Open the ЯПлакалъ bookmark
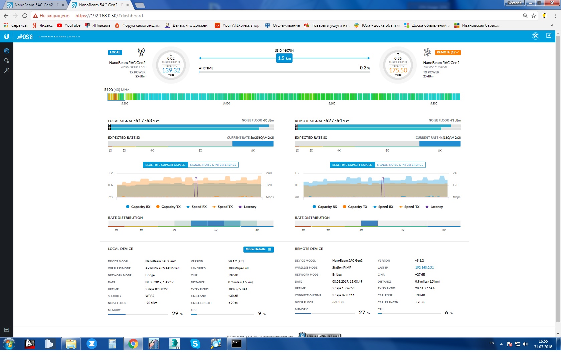The image size is (561, 353). 98,25
